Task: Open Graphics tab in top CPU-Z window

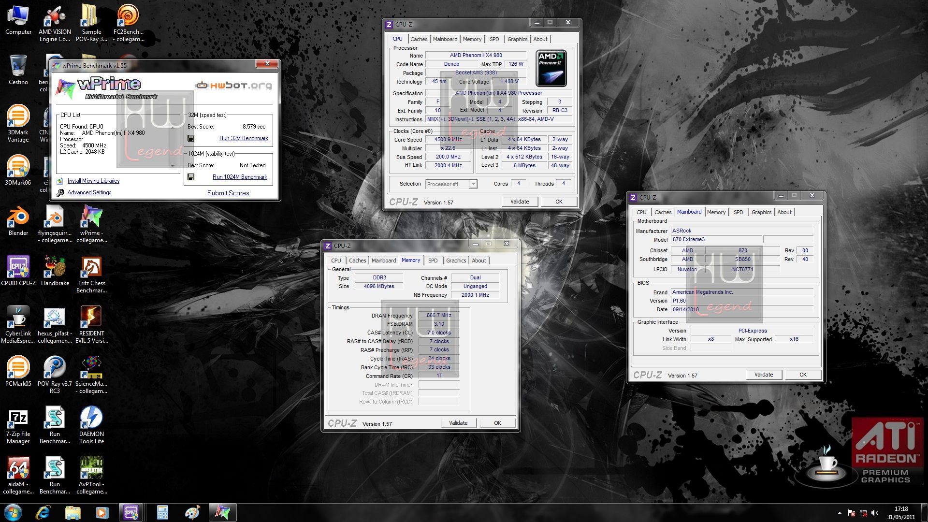Action: click(x=517, y=39)
